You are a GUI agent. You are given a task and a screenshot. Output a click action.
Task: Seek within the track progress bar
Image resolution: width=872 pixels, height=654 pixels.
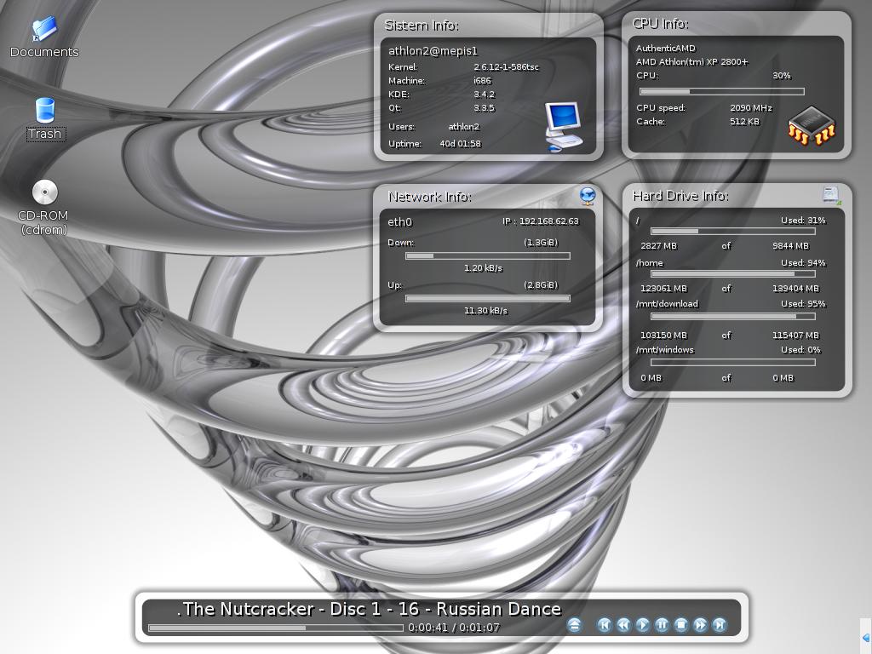point(276,628)
